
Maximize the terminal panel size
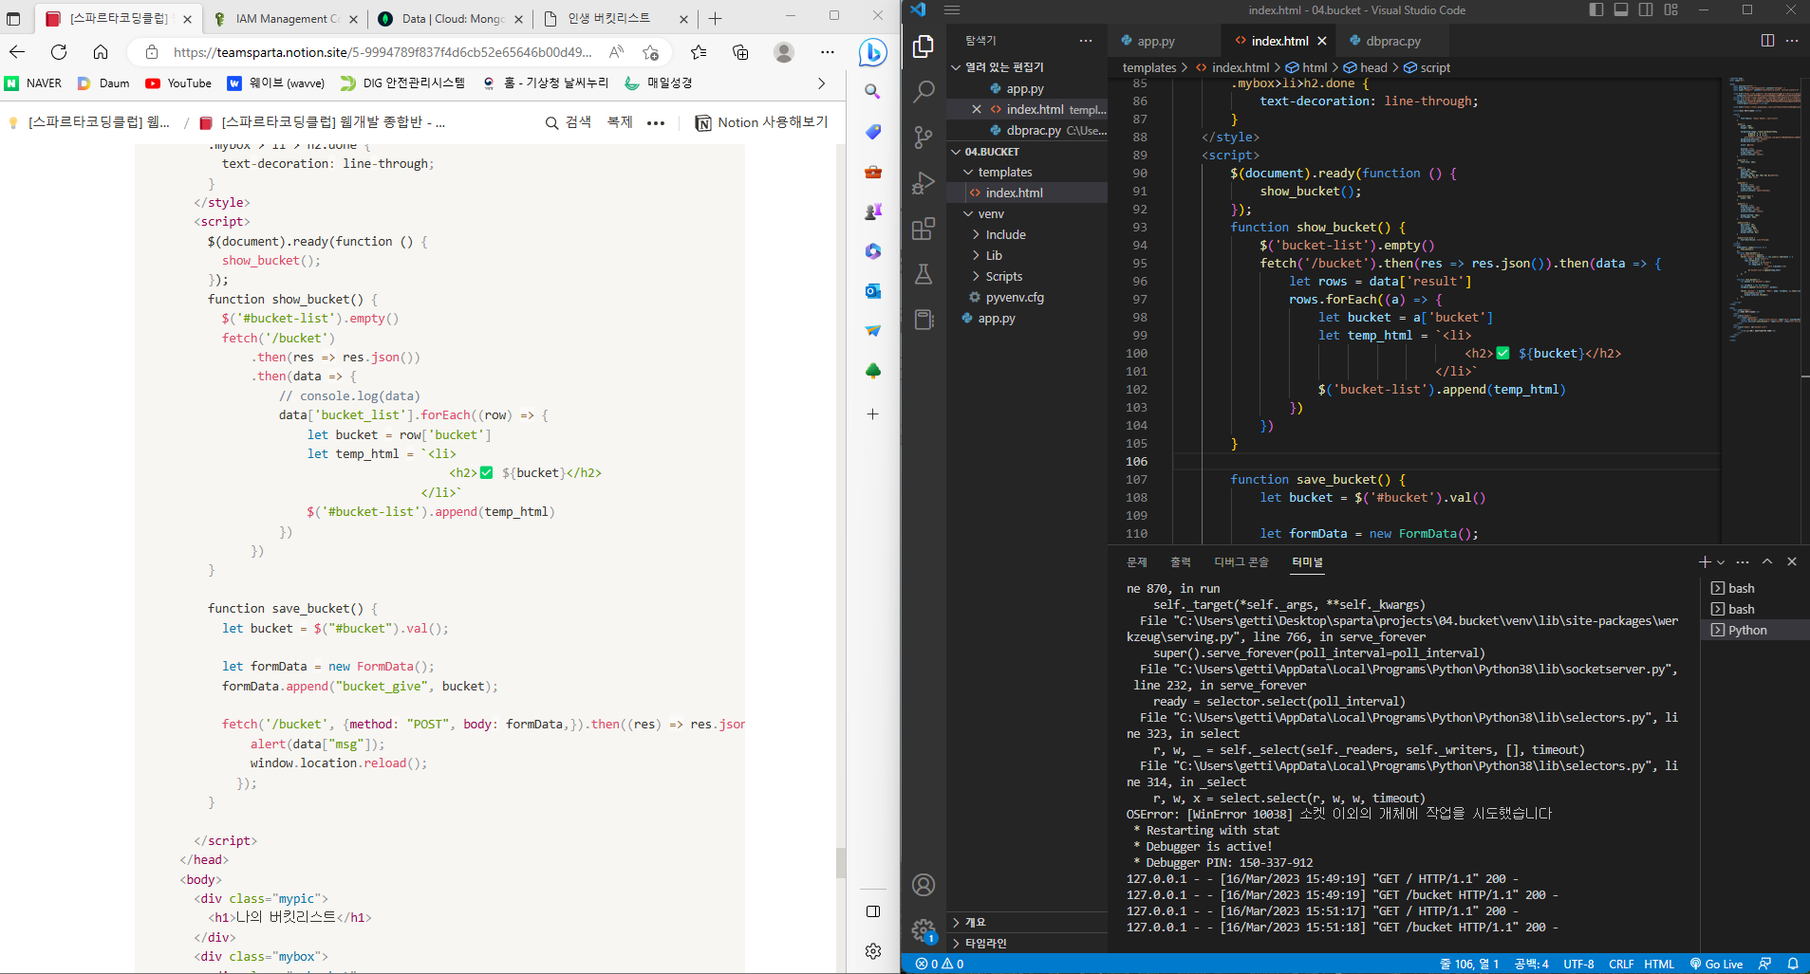1767,561
